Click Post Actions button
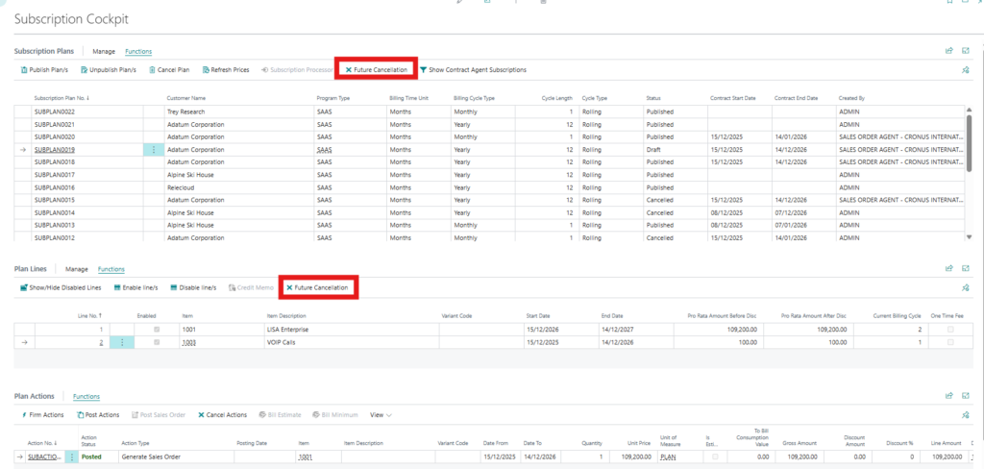This screenshot has height=469, width=984. [x=100, y=415]
